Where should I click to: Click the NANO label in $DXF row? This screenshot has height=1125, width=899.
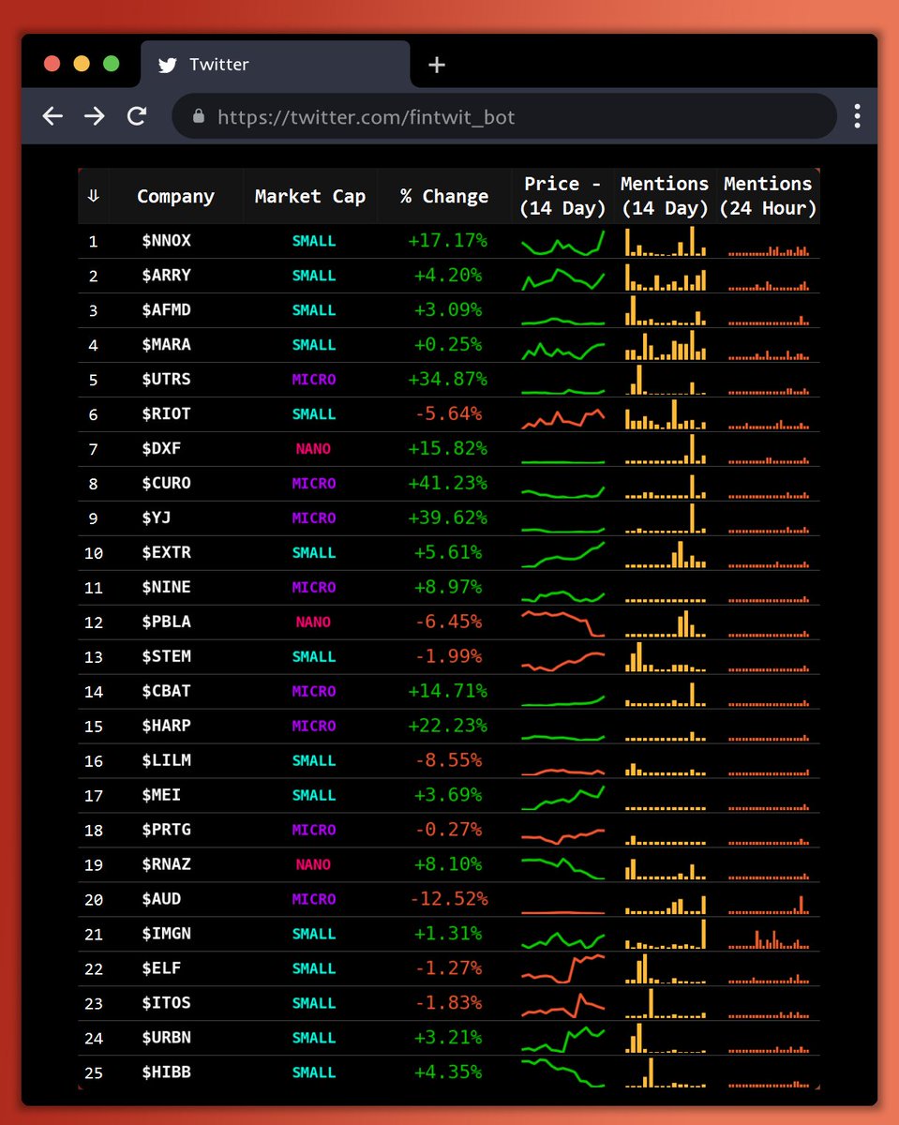[313, 449]
